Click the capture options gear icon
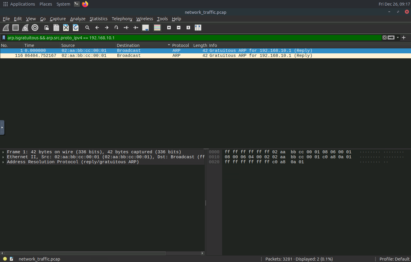Image resolution: width=411 pixels, height=262 pixels. [x=35, y=28]
